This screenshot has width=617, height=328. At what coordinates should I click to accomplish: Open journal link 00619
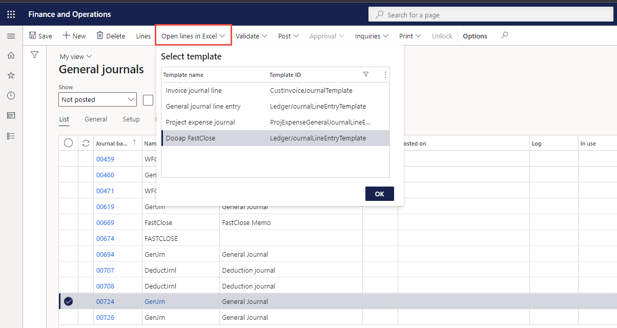pos(105,207)
